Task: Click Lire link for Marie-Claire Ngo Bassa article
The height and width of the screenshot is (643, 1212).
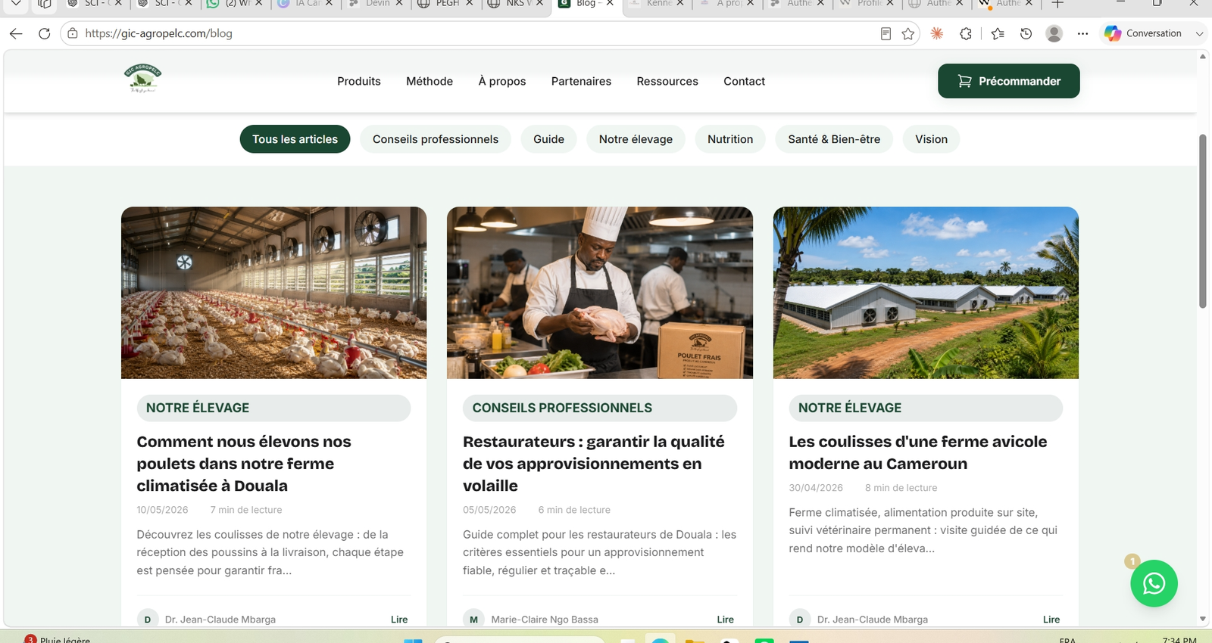Action: pos(725,620)
